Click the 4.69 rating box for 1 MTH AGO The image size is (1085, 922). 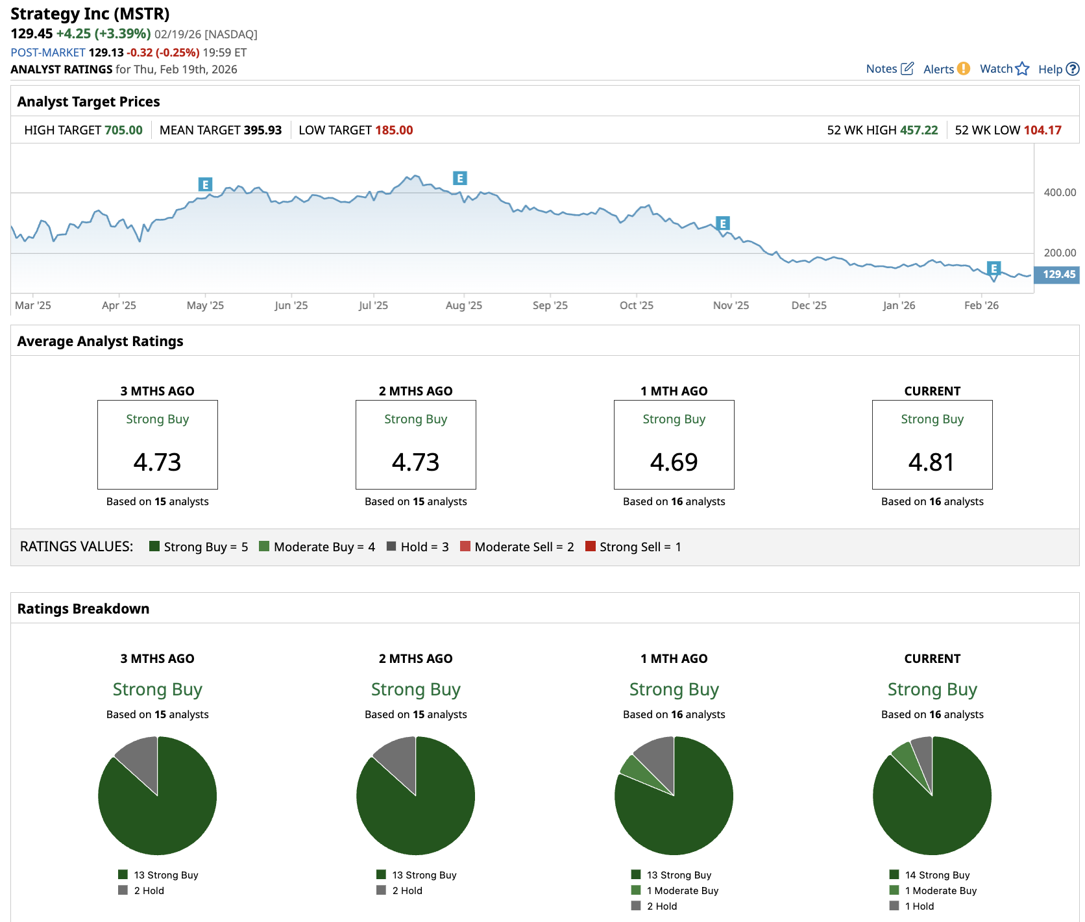point(674,445)
